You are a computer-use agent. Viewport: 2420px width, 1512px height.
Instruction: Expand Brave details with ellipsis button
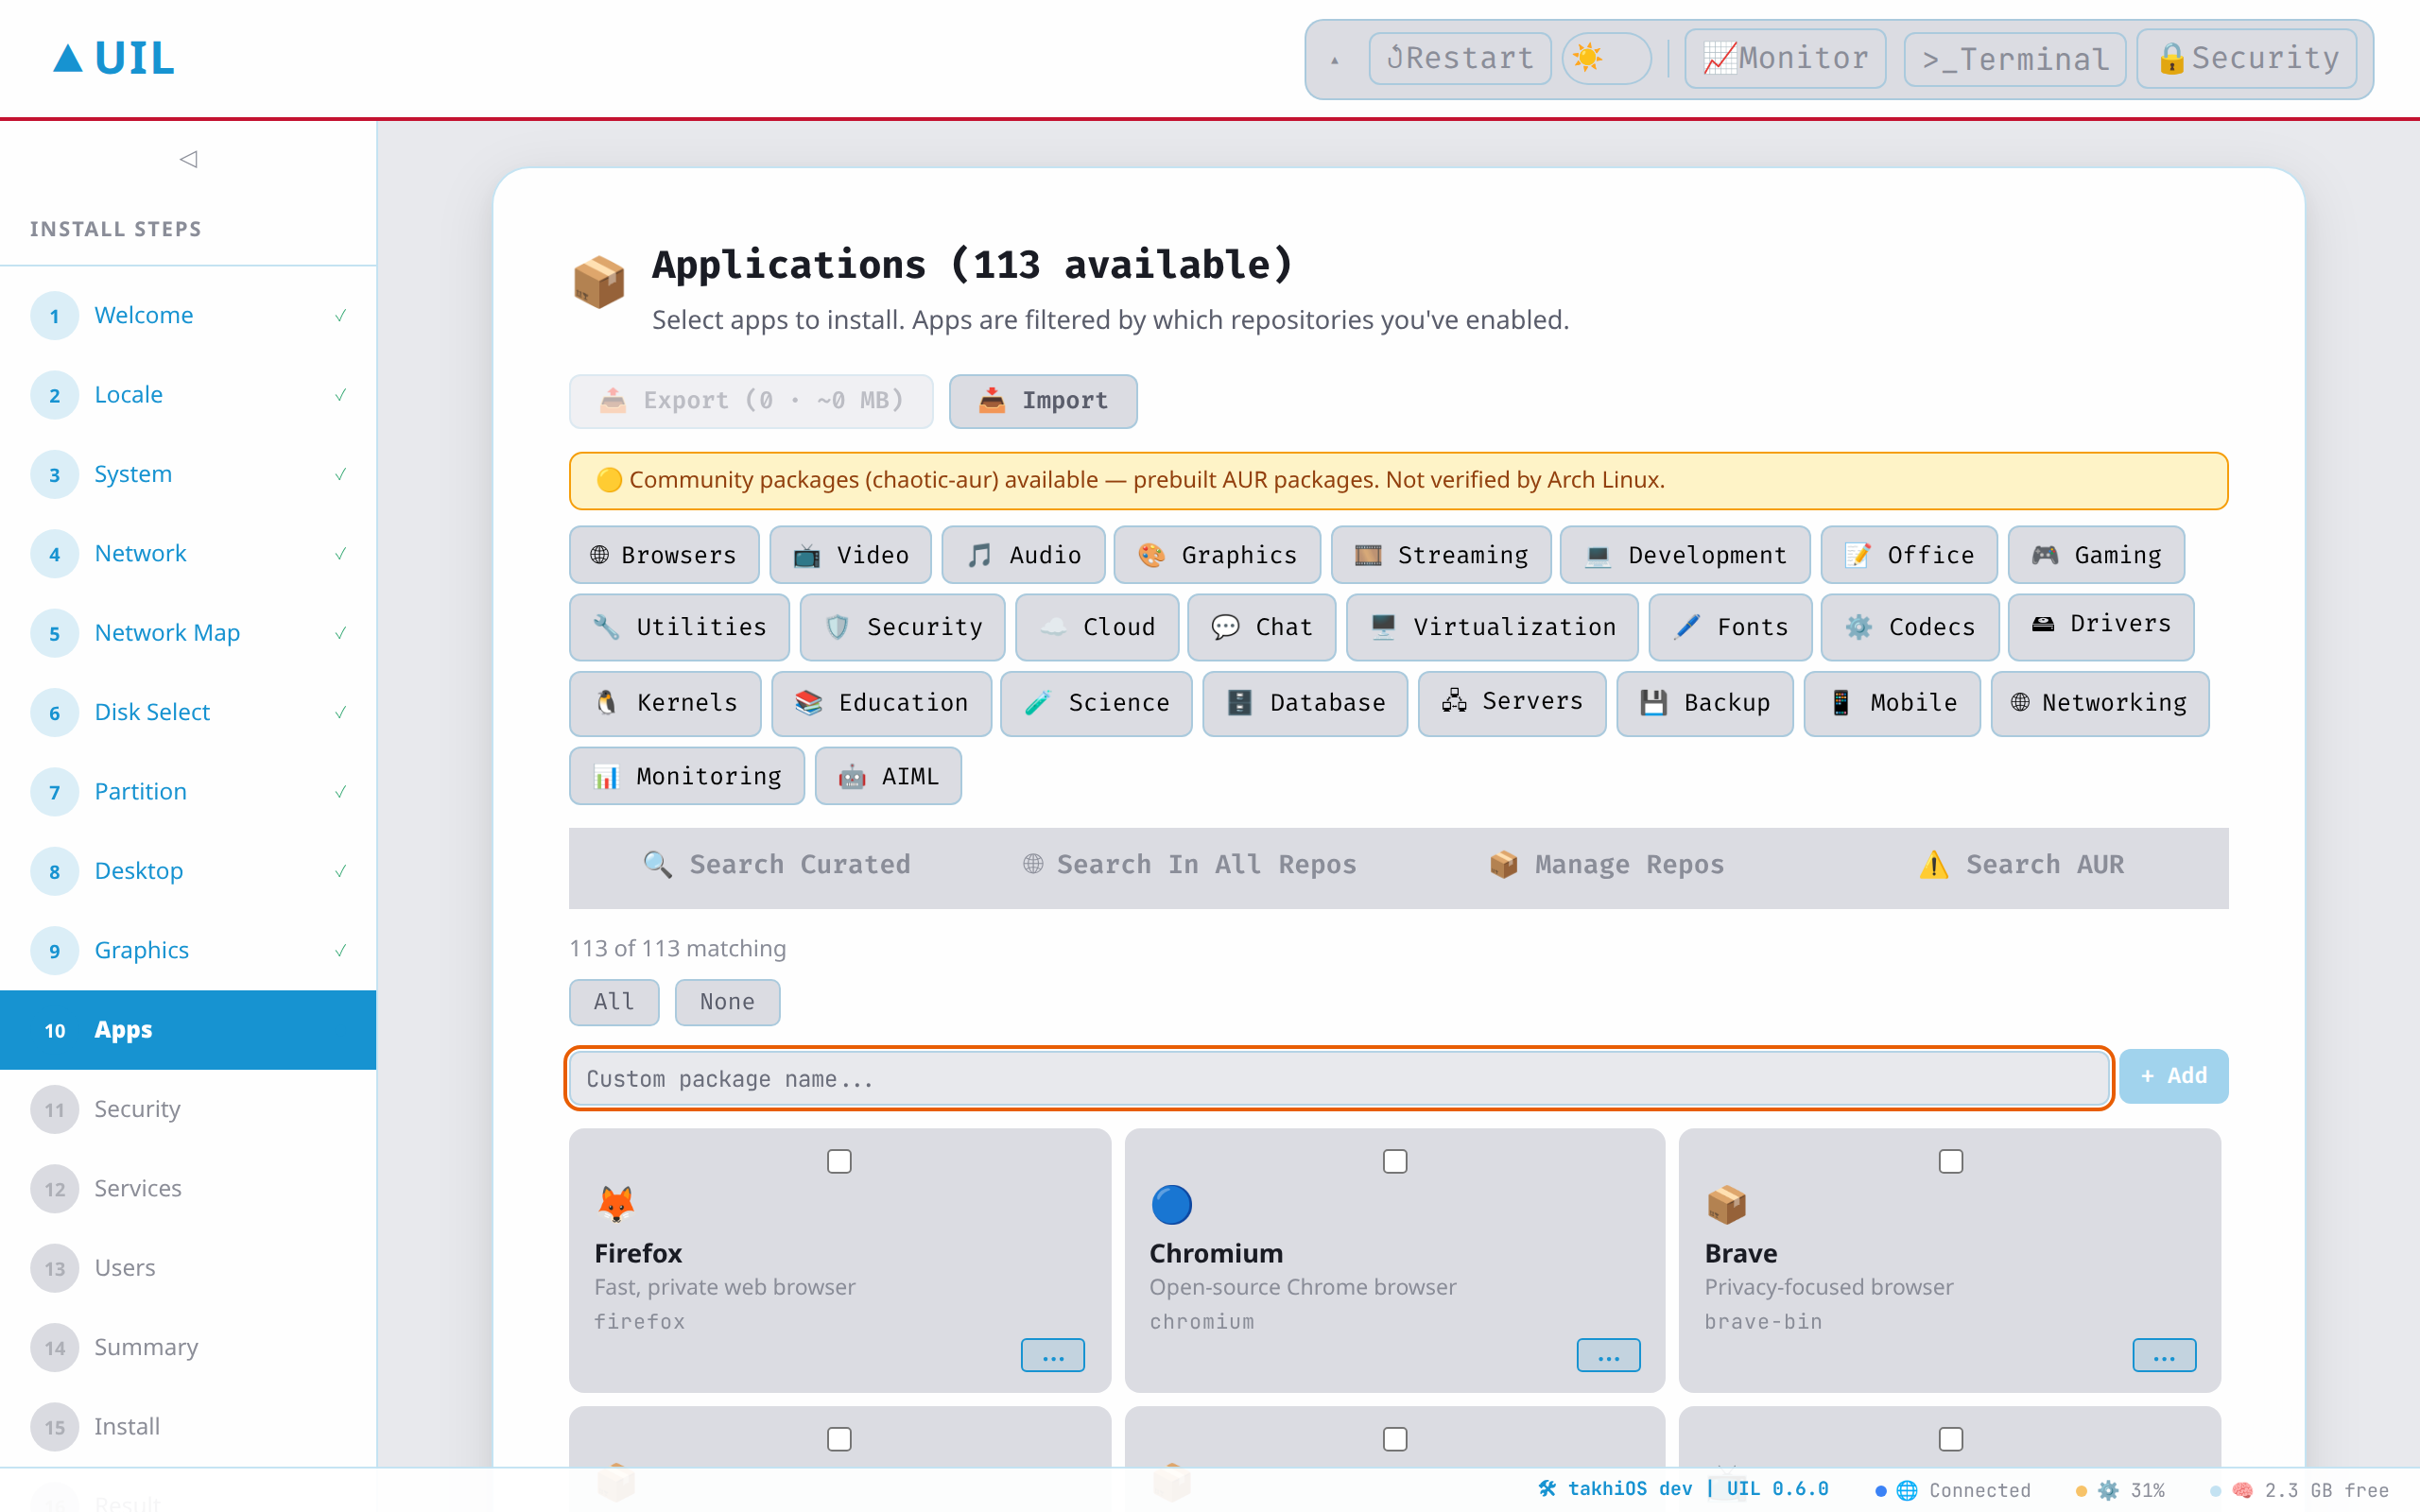coord(2165,1356)
